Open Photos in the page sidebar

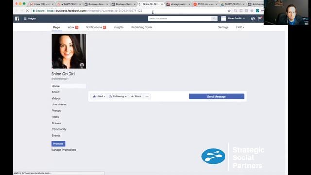point(56,111)
